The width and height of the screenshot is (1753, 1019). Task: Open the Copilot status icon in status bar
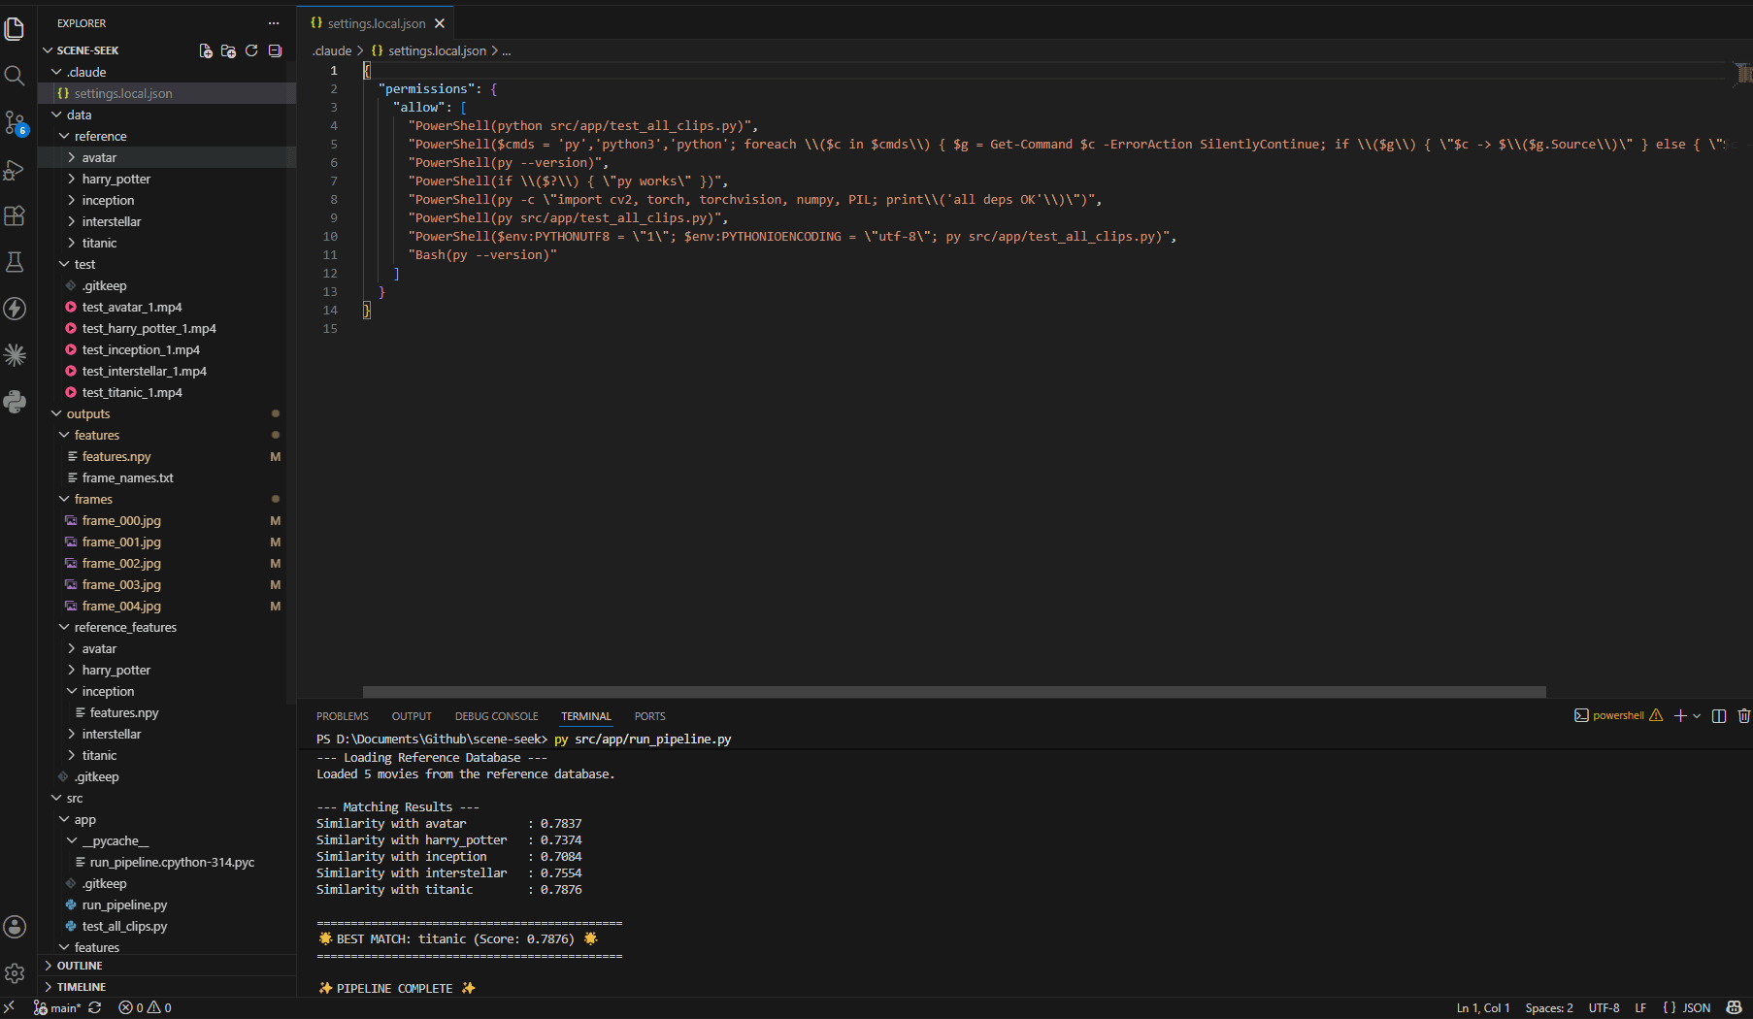[1734, 1007]
